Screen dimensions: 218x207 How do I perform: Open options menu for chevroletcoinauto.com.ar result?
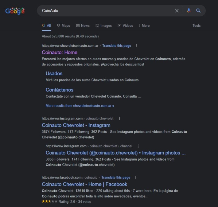pyautogui.click(x=137, y=46)
